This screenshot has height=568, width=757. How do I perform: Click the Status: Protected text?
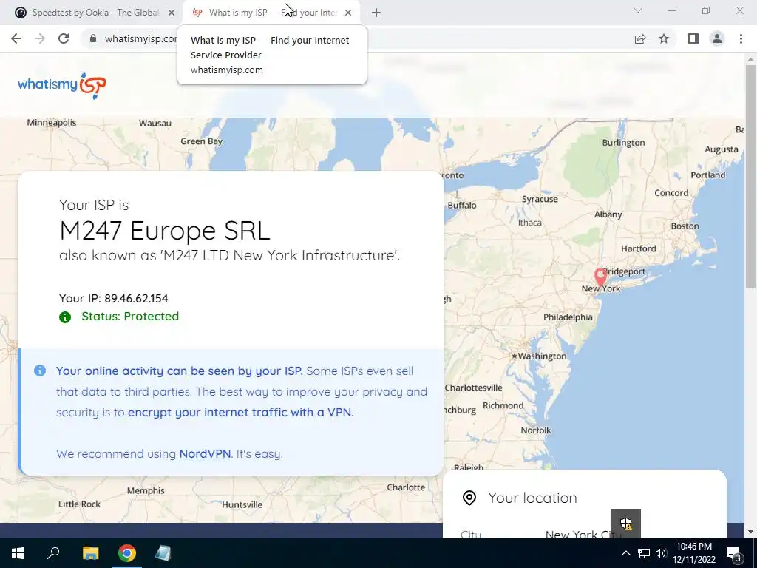pyautogui.click(x=130, y=317)
